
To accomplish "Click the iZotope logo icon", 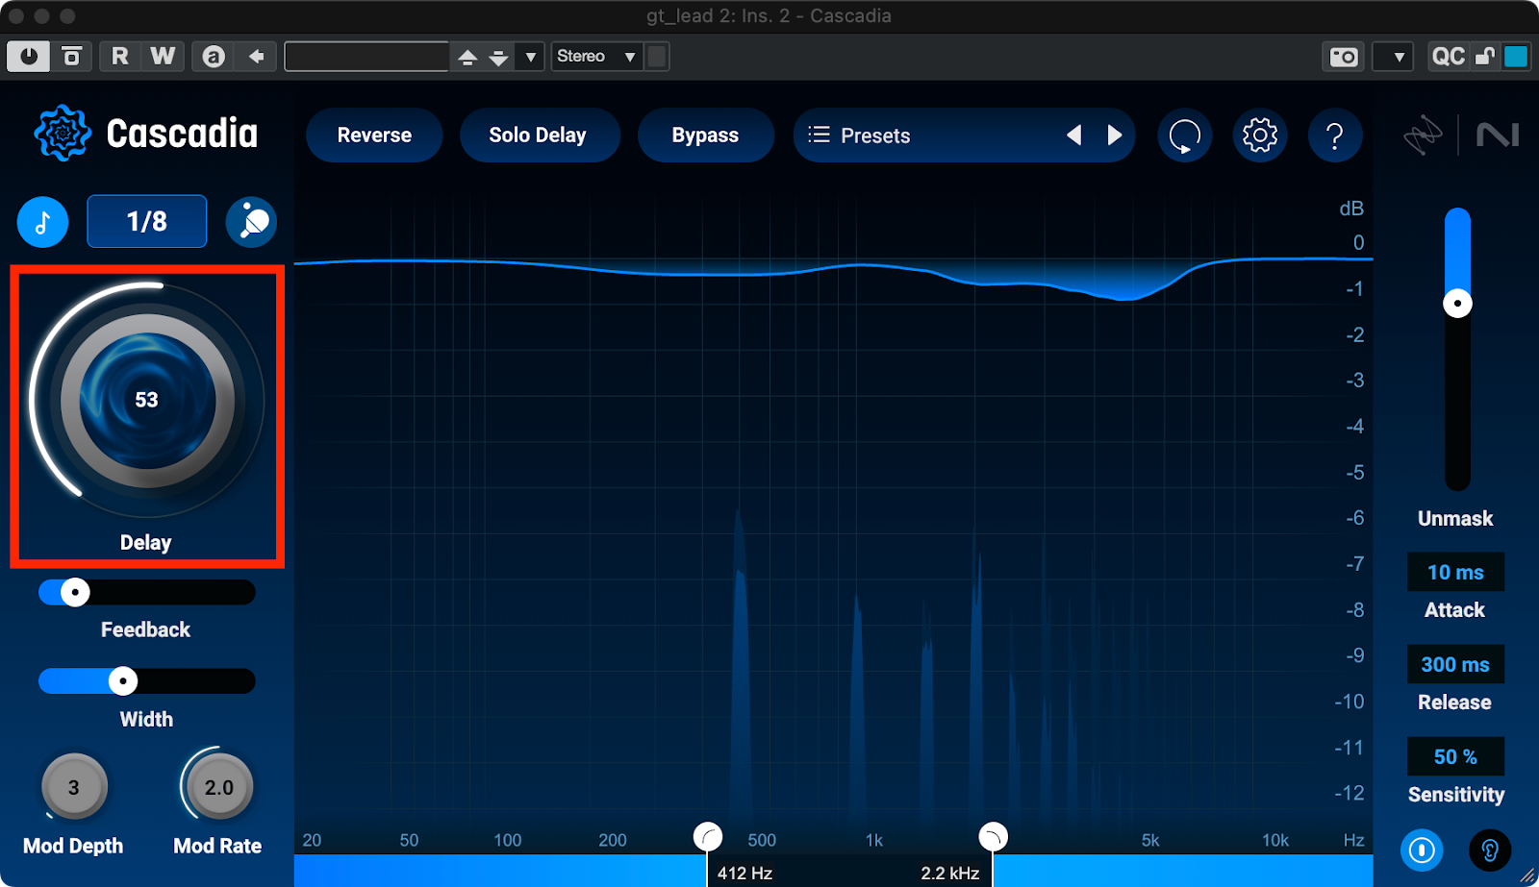I will 1423,136.
